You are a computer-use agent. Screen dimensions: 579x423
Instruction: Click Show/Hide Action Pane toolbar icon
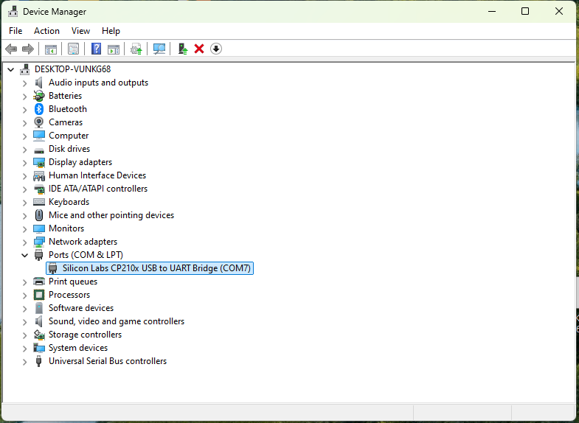(x=114, y=49)
